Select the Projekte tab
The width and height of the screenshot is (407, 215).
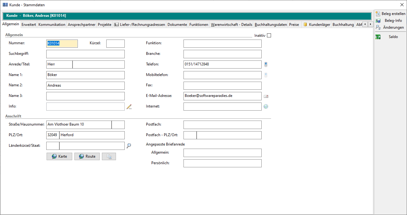(x=104, y=25)
